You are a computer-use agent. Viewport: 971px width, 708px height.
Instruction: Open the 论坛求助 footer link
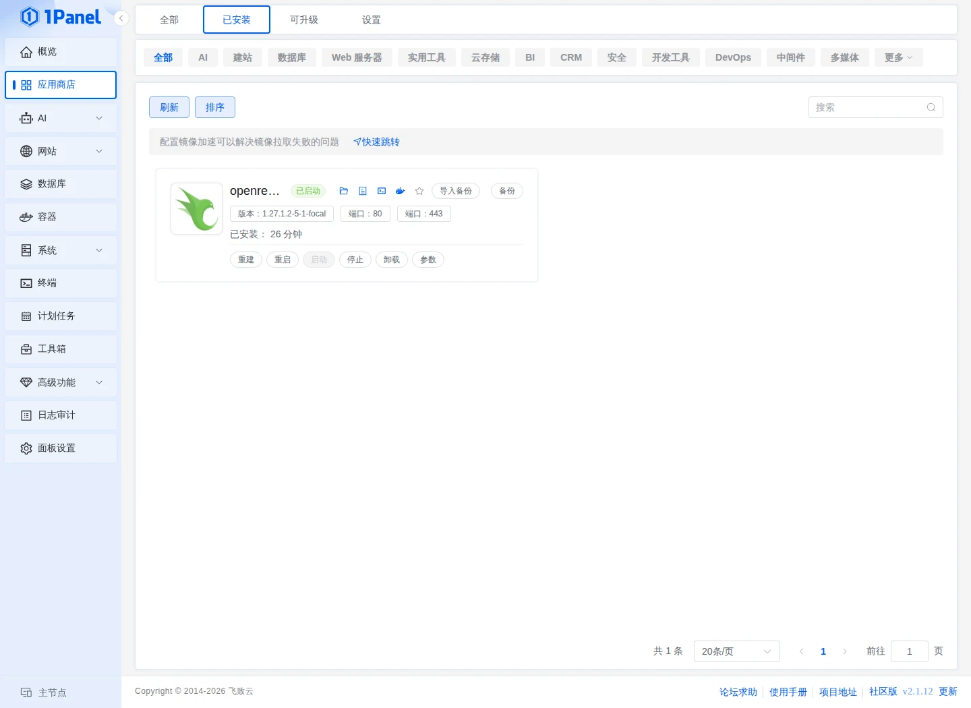pyautogui.click(x=738, y=692)
